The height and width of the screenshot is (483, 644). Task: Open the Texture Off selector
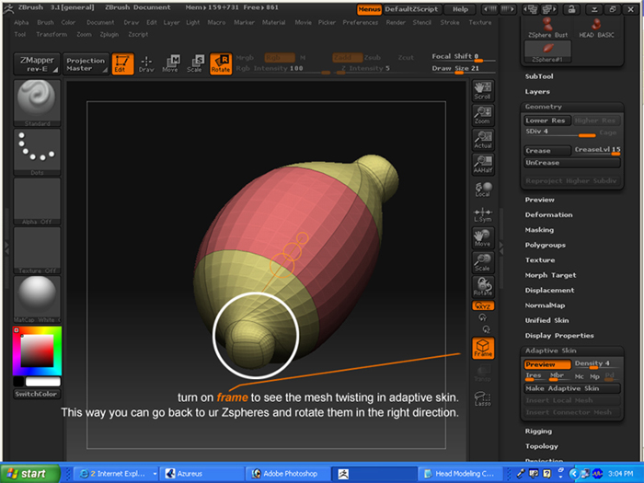point(37,250)
